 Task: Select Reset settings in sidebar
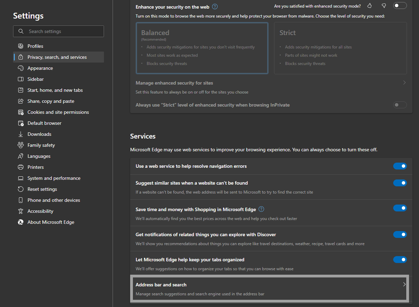(42, 189)
